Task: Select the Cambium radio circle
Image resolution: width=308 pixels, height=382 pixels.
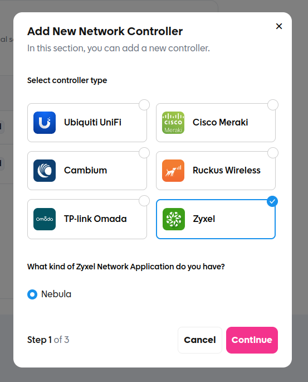Action: coord(144,153)
